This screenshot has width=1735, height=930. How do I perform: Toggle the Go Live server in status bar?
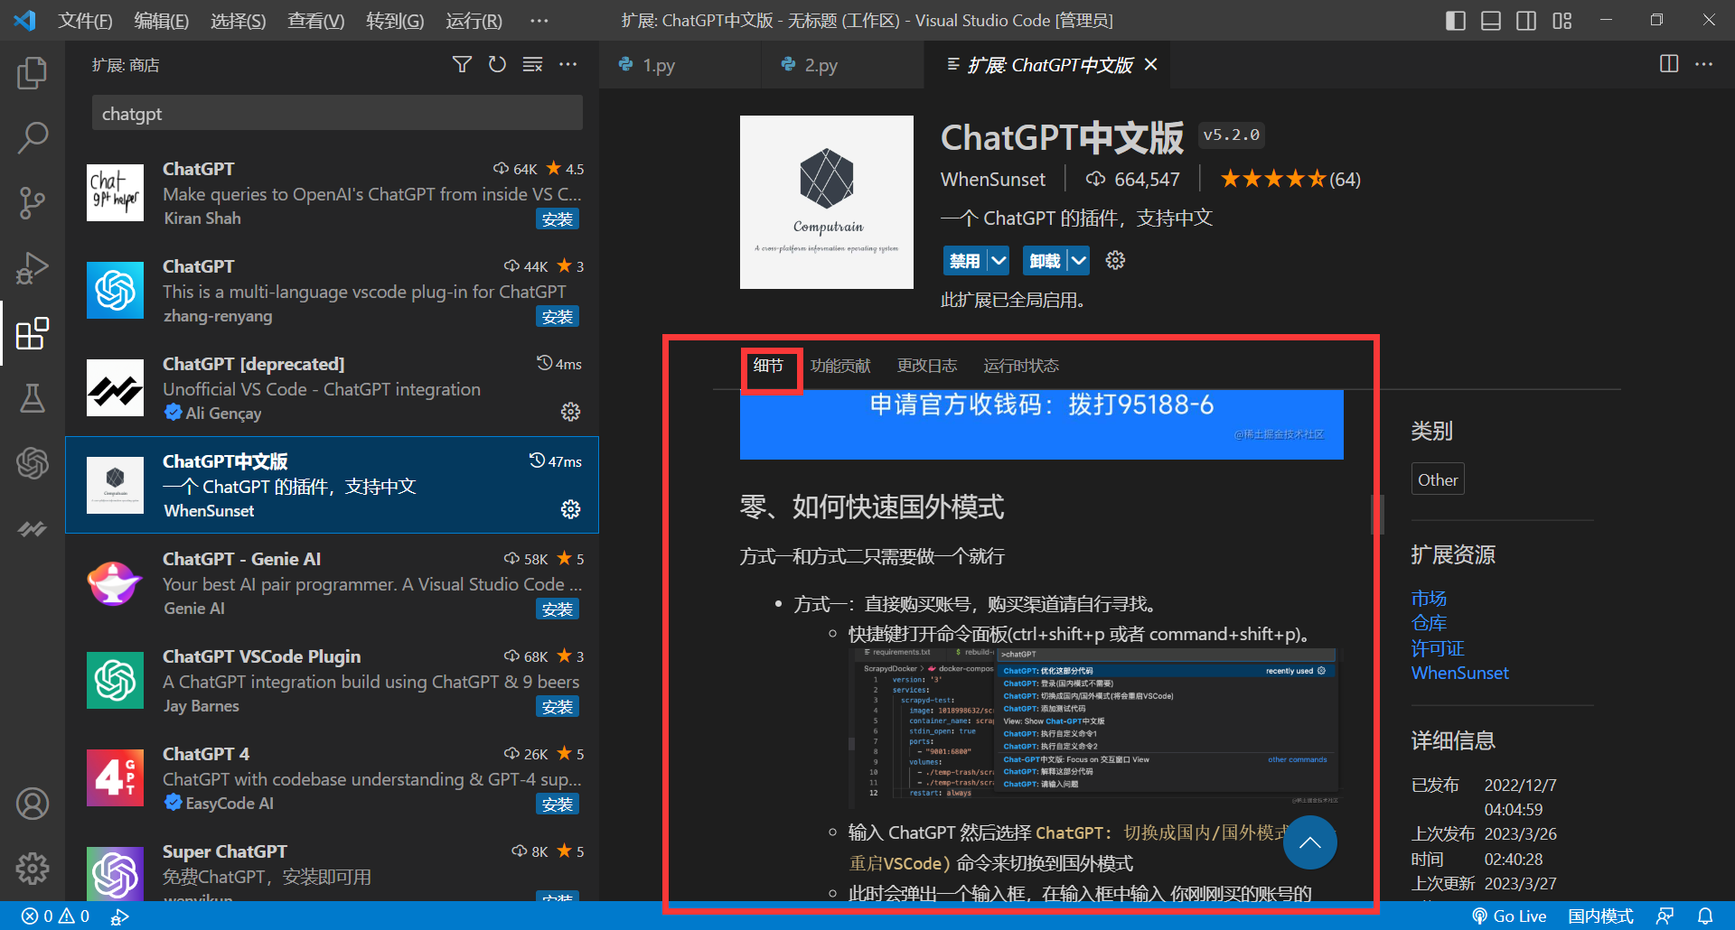tap(1509, 916)
